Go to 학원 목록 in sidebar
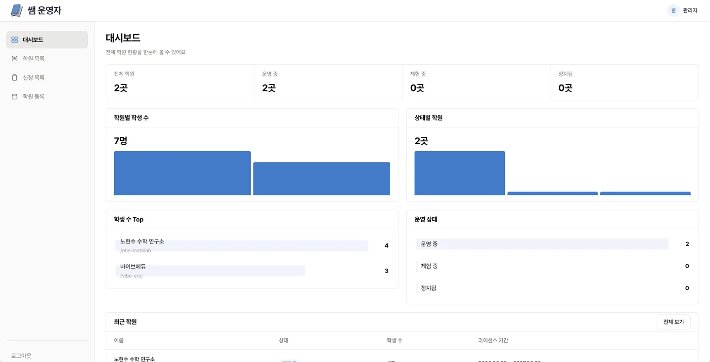 (47, 59)
